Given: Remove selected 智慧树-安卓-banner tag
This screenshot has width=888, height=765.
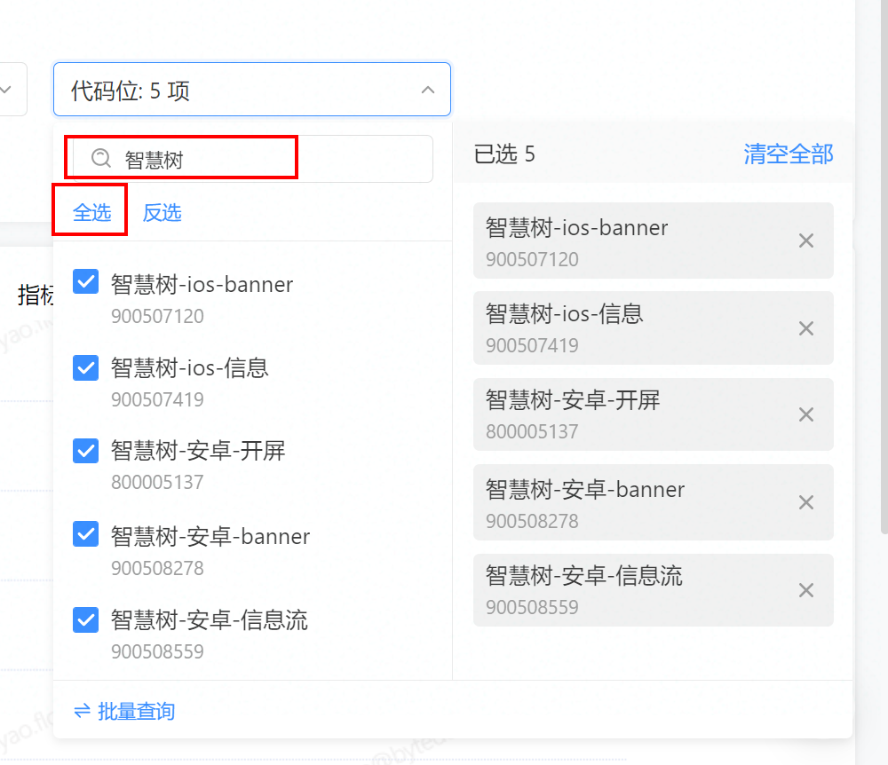Looking at the screenshot, I should click(x=806, y=502).
